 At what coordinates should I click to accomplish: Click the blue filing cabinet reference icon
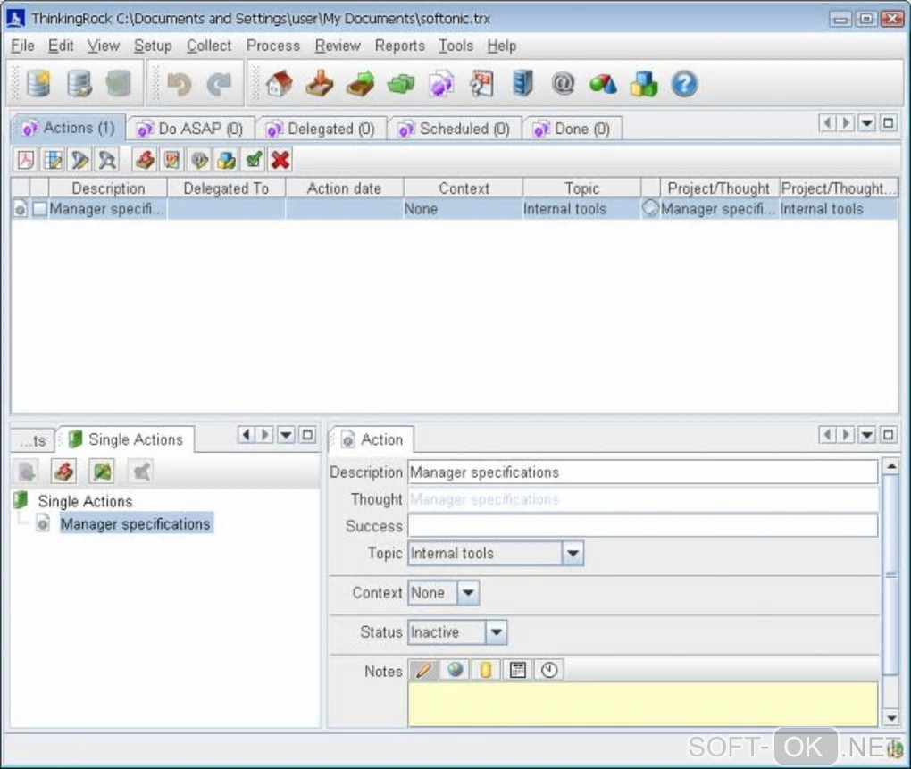522,84
